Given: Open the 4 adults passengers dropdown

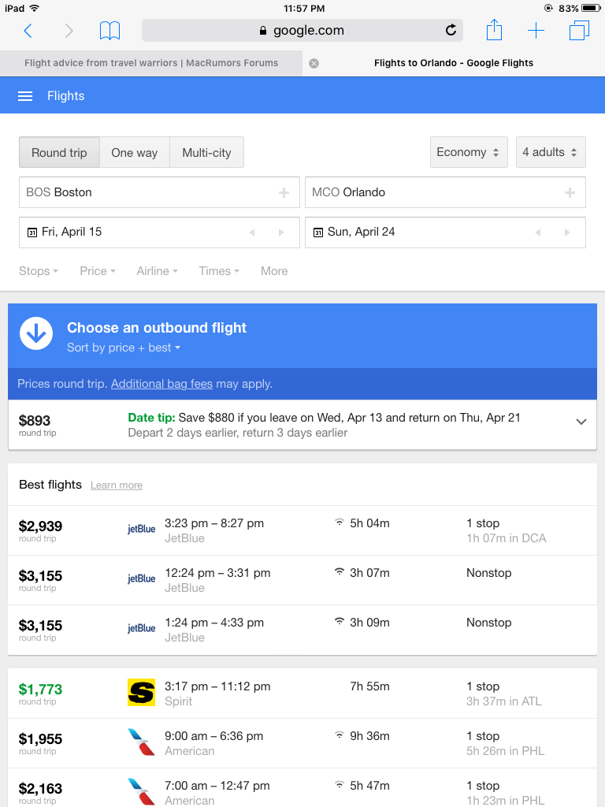Looking at the screenshot, I should [551, 152].
